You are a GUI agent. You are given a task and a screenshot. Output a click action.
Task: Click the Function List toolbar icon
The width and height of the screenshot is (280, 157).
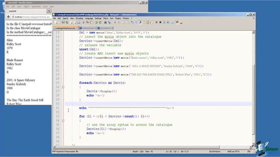coord(151,22)
